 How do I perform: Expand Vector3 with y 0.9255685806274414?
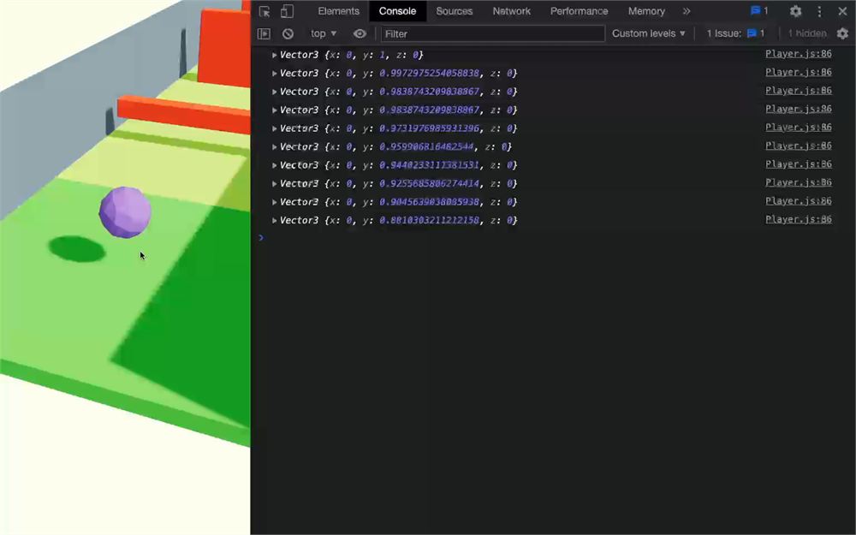click(x=275, y=184)
